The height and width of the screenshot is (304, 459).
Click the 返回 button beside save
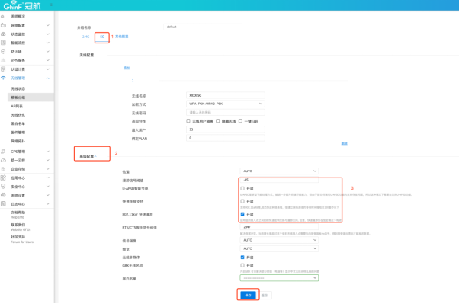coord(265,296)
